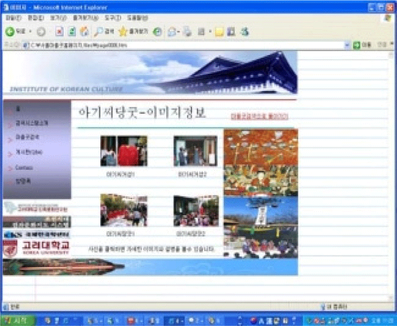This screenshot has width=397, height=326.
Task: Expand the address bar dropdown
Action: pyautogui.click(x=347, y=45)
